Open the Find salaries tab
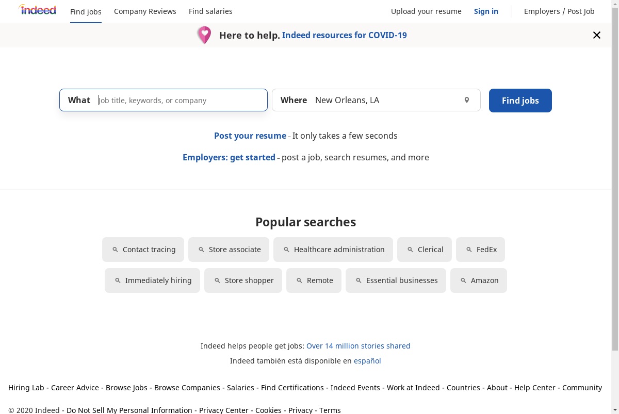 click(210, 11)
